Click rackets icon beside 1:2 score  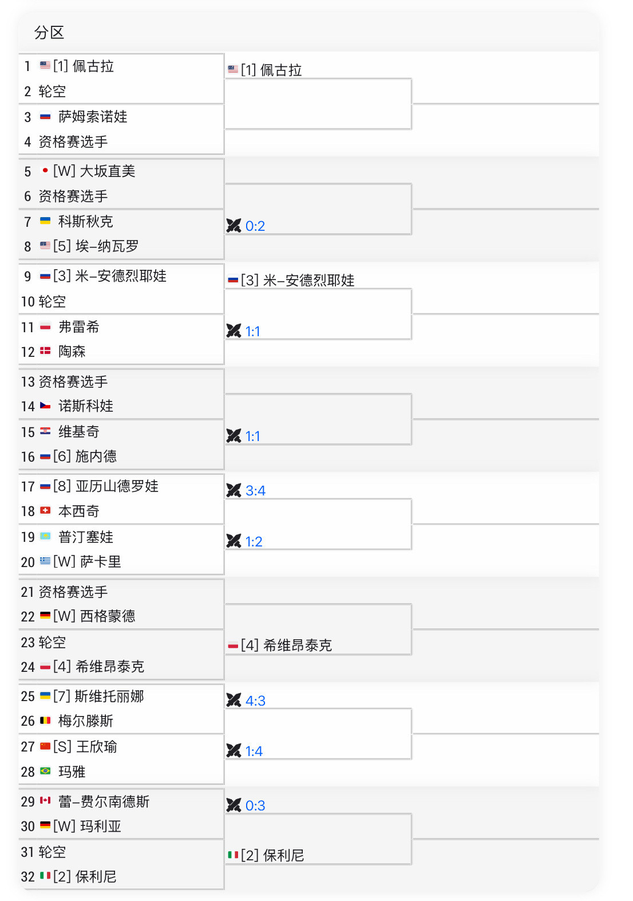click(234, 541)
